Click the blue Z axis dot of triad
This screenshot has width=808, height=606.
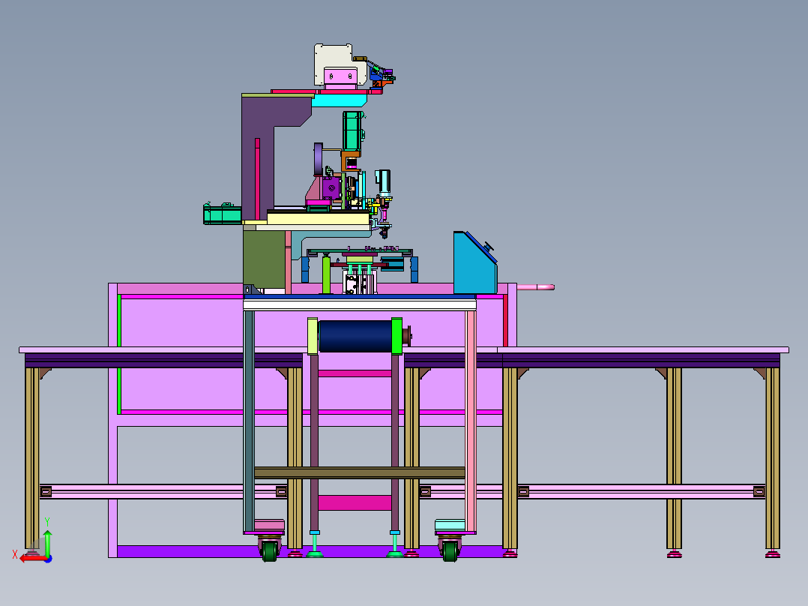49,559
